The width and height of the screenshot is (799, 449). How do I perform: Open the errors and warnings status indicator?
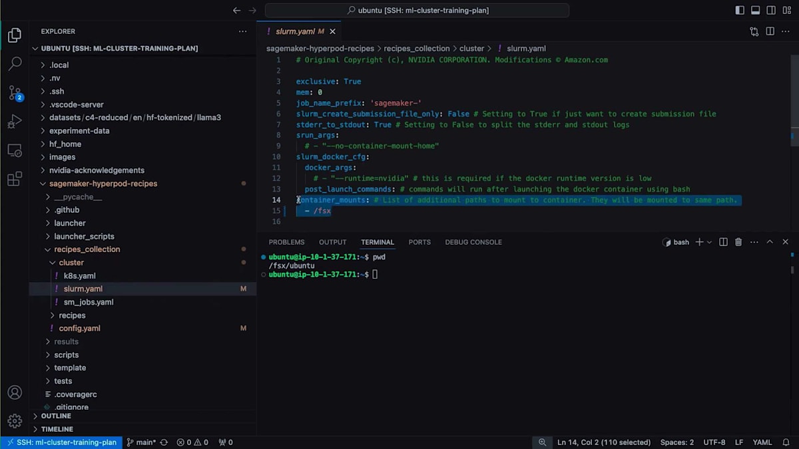tap(192, 442)
